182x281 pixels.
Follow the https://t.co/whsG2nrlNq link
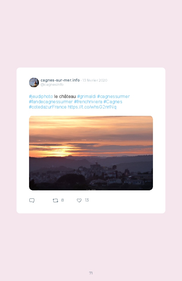pyautogui.click(x=92, y=107)
